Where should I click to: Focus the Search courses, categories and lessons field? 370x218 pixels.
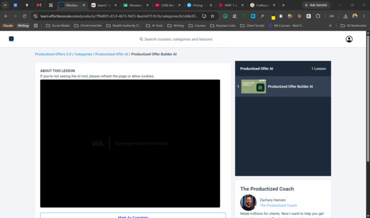[x=183, y=39]
